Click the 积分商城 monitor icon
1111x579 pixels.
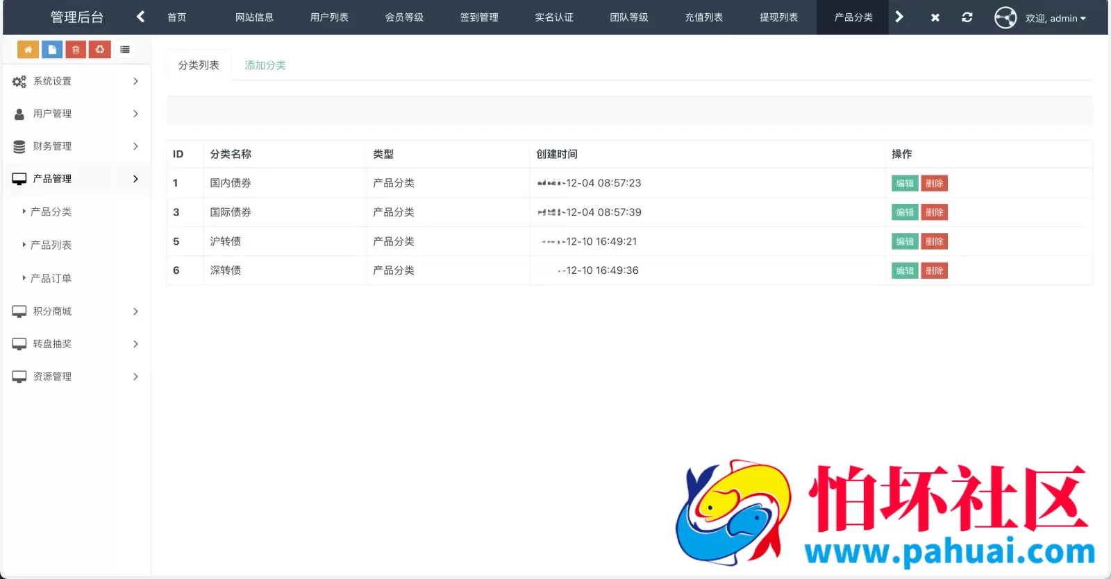(19, 311)
